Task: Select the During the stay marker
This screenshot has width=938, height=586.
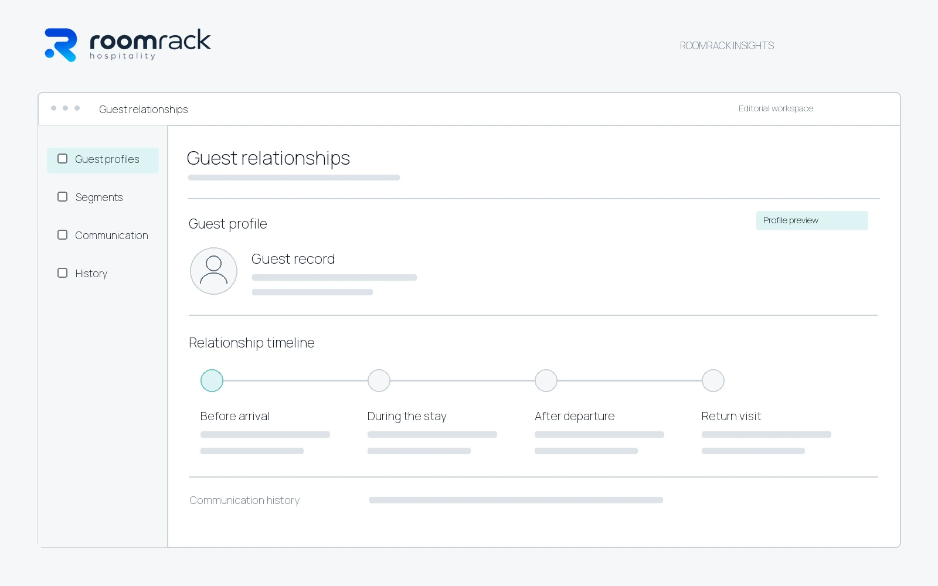Action: pyautogui.click(x=379, y=380)
